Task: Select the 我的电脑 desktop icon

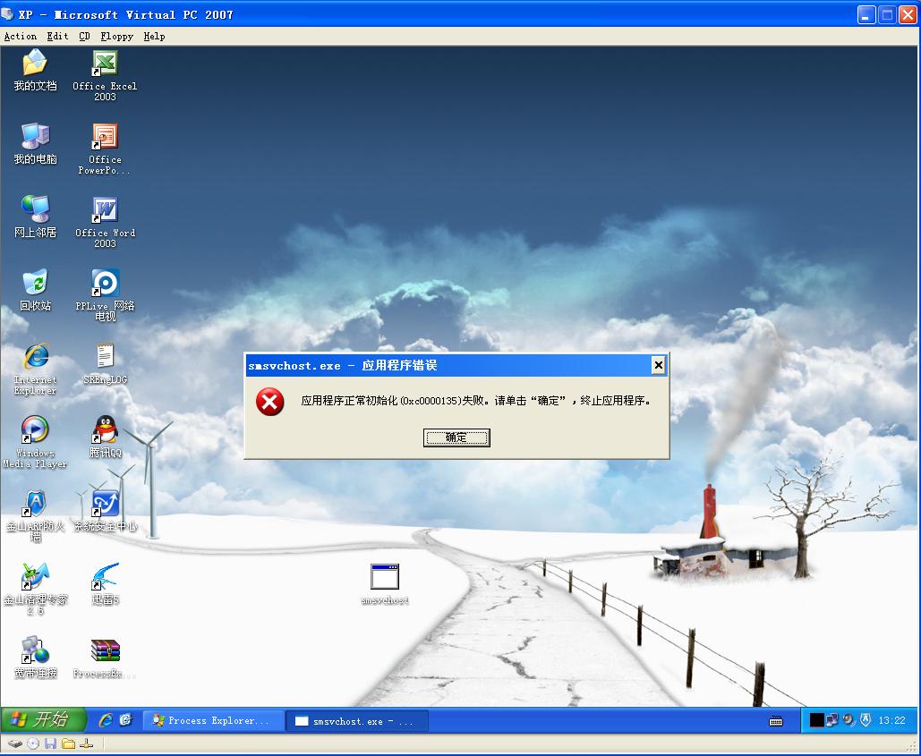Action: [x=35, y=144]
